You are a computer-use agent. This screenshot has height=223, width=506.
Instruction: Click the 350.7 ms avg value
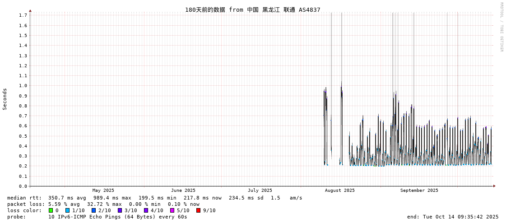tap(67, 198)
